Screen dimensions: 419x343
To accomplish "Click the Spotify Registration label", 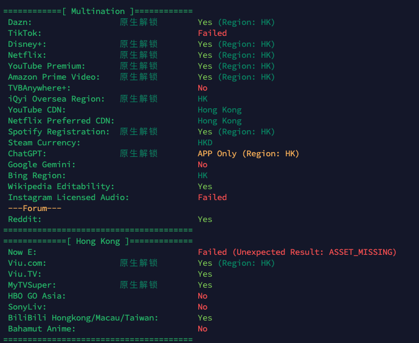I will click(x=59, y=131).
